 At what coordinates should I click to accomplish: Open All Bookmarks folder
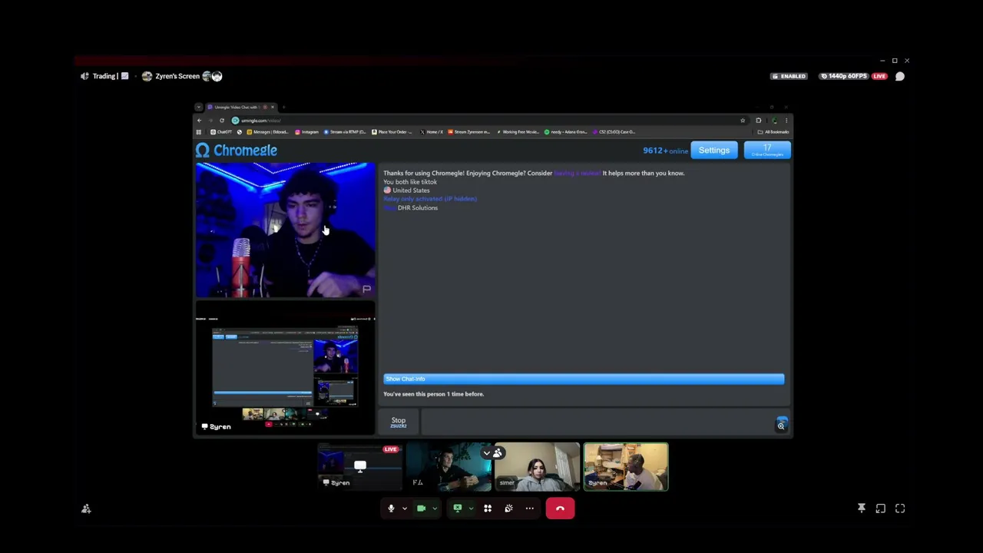pyautogui.click(x=773, y=132)
